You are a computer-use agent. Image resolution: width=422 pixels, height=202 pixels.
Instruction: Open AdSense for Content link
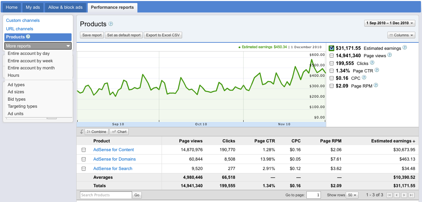tap(114, 150)
